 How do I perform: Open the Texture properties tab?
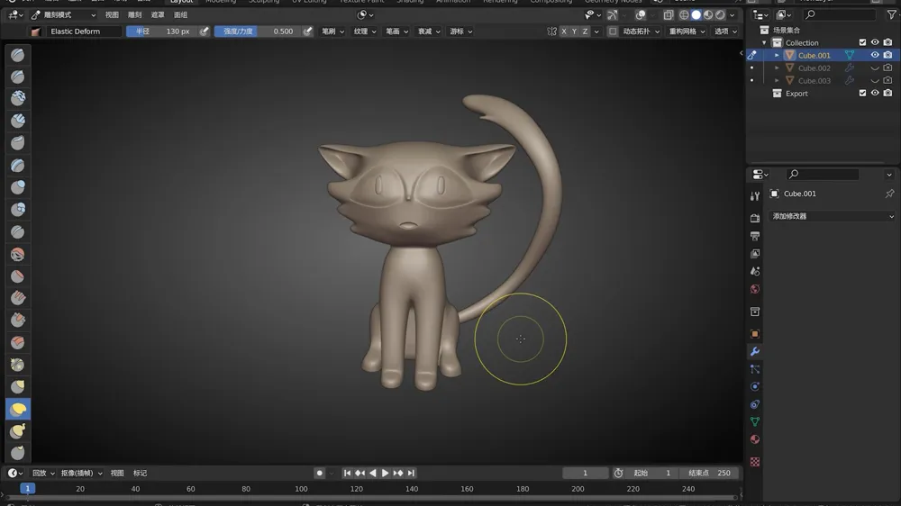[755, 462]
